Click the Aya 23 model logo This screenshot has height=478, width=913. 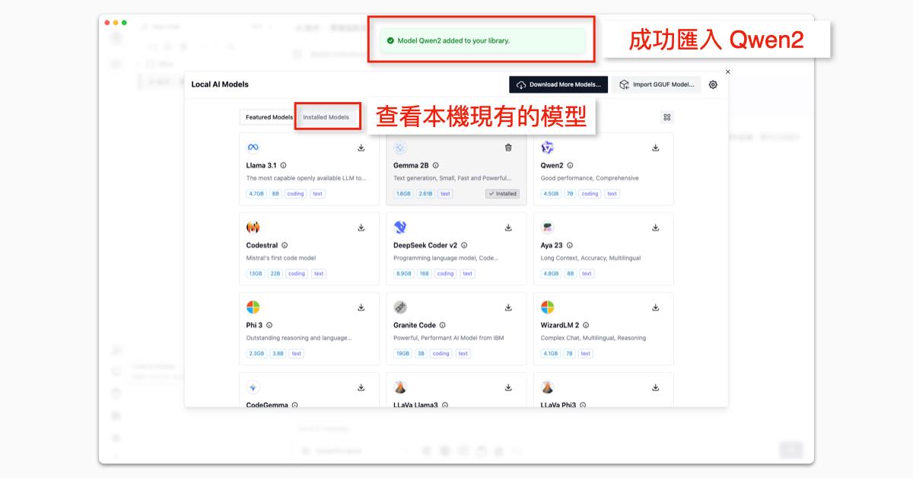(548, 228)
